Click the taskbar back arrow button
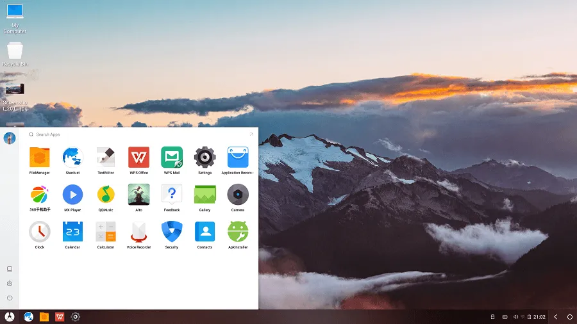Image resolution: width=577 pixels, height=324 pixels. tap(555, 317)
